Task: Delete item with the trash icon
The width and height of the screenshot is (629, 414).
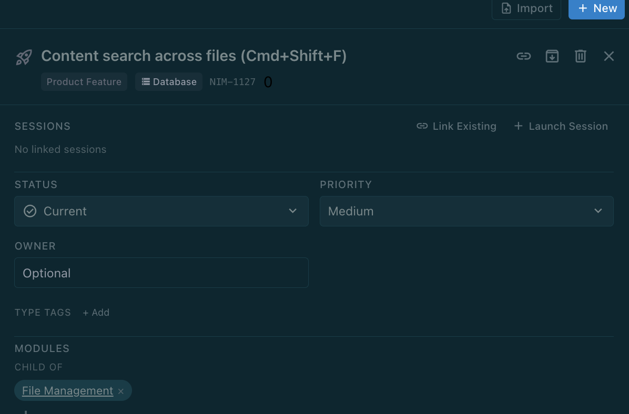Action: 581,56
